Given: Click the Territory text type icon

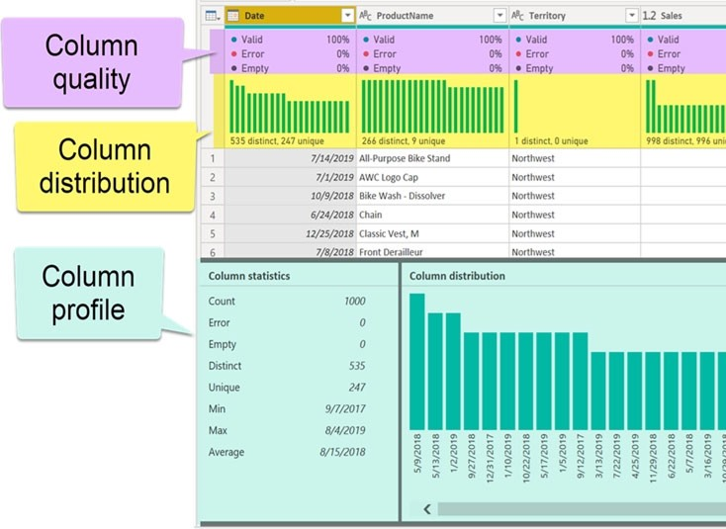Looking at the screenshot, I should click(x=518, y=15).
